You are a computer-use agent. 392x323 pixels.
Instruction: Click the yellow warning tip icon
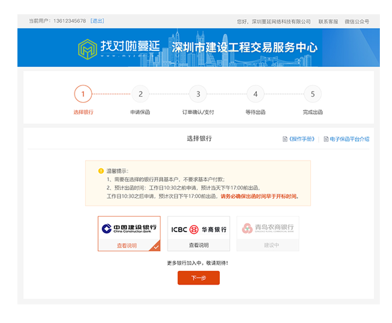pyautogui.click(x=101, y=171)
